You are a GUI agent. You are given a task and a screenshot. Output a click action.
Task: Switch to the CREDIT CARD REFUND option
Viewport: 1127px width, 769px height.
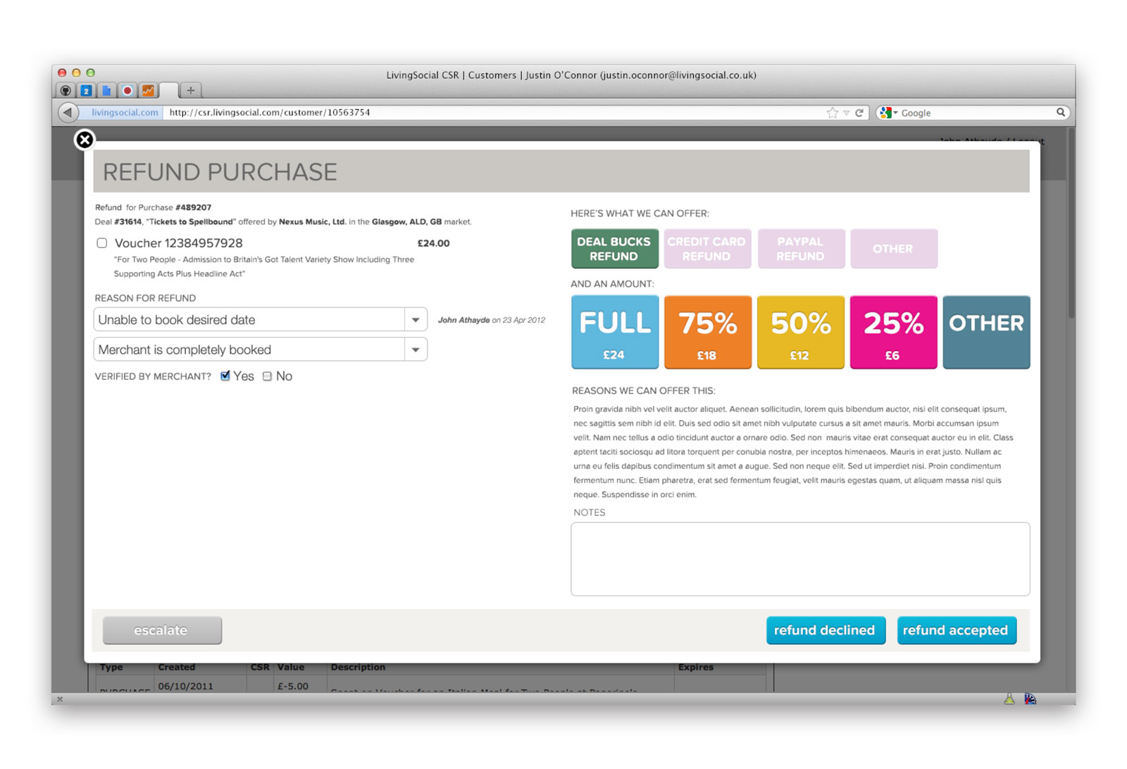pyautogui.click(x=707, y=248)
